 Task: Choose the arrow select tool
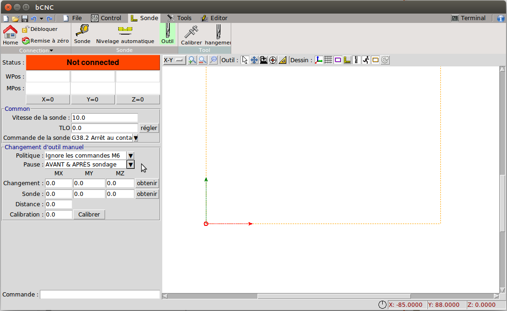pyautogui.click(x=245, y=60)
